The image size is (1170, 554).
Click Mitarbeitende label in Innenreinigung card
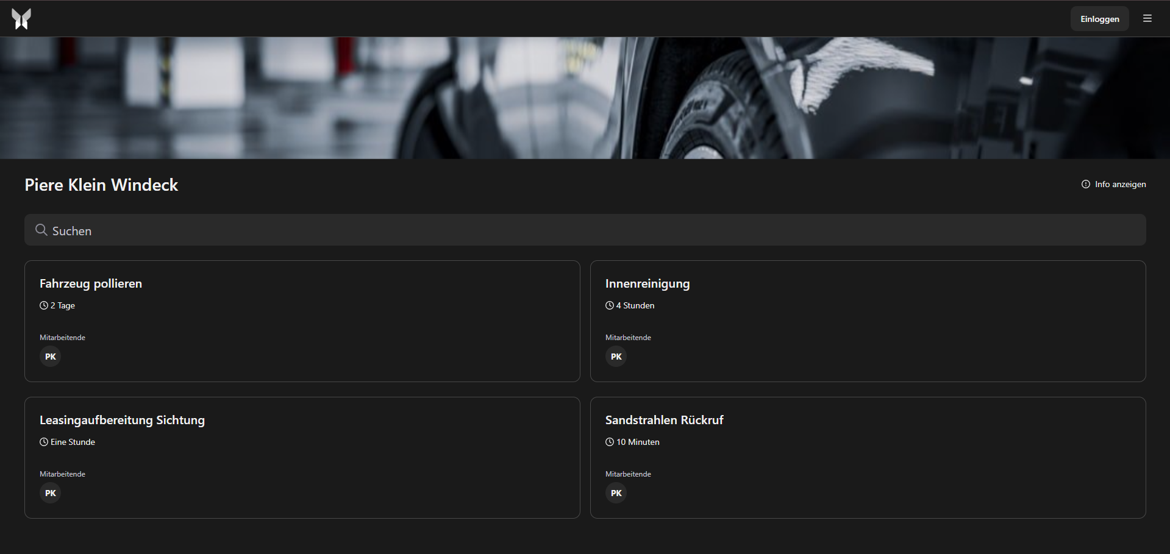click(x=628, y=338)
